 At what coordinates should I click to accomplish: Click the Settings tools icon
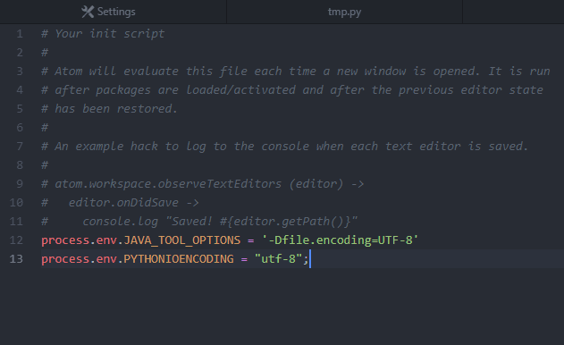(88, 12)
